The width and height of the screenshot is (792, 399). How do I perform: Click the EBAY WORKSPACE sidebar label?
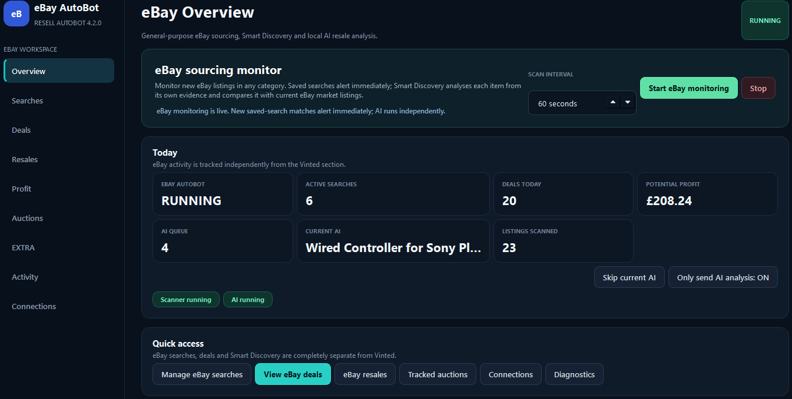pyautogui.click(x=30, y=49)
